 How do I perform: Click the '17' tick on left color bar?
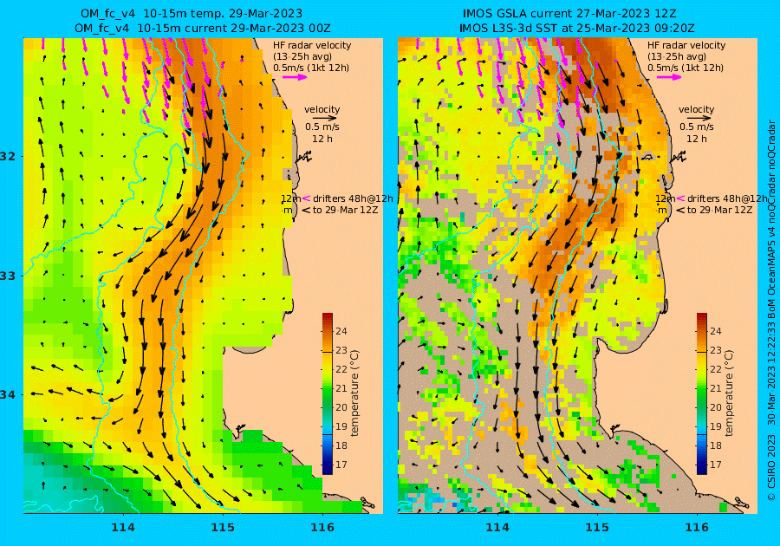[341, 465]
